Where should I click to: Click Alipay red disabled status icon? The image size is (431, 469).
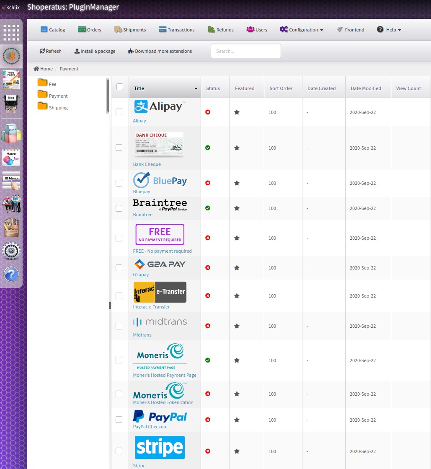[208, 112]
